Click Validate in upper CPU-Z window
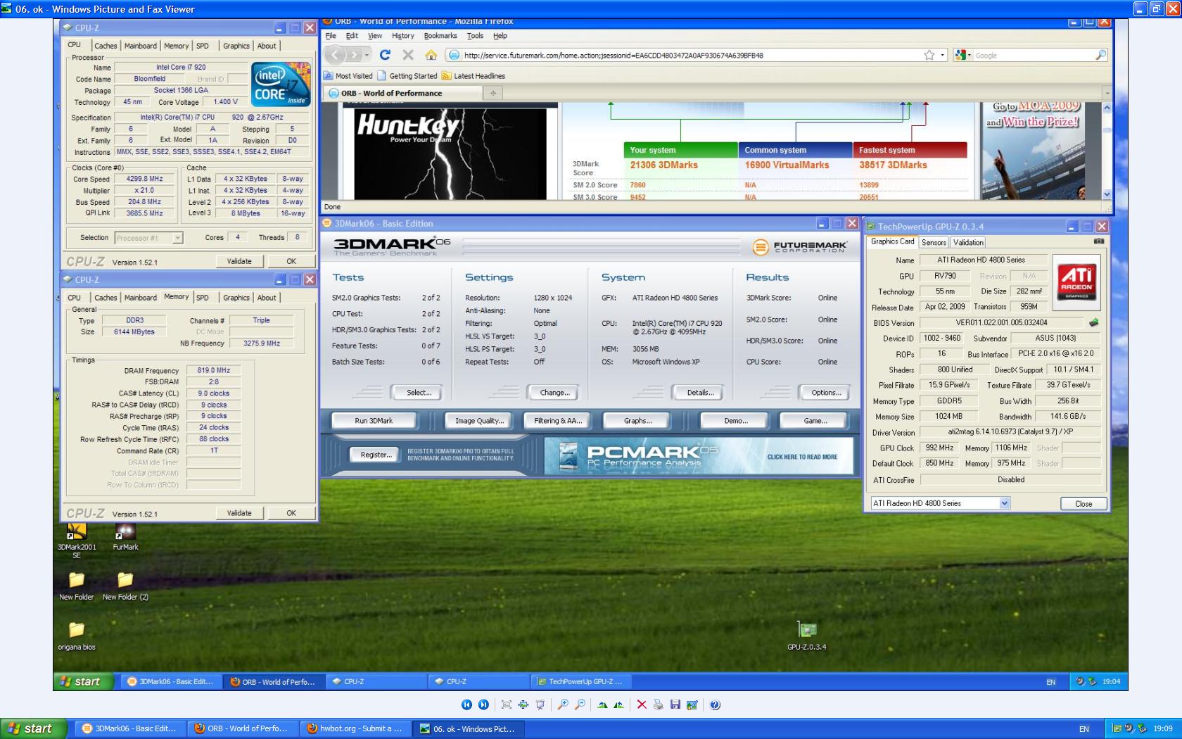Viewport: 1182px width, 739px height. tap(239, 261)
